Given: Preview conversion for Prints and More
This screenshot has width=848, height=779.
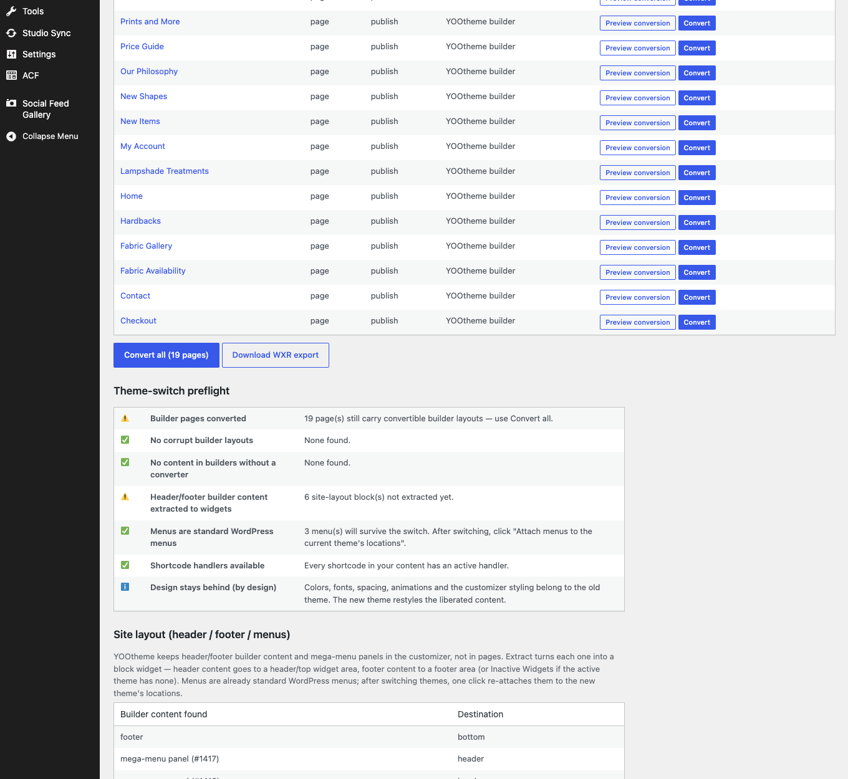Looking at the screenshot, I should tap(637, 23).
